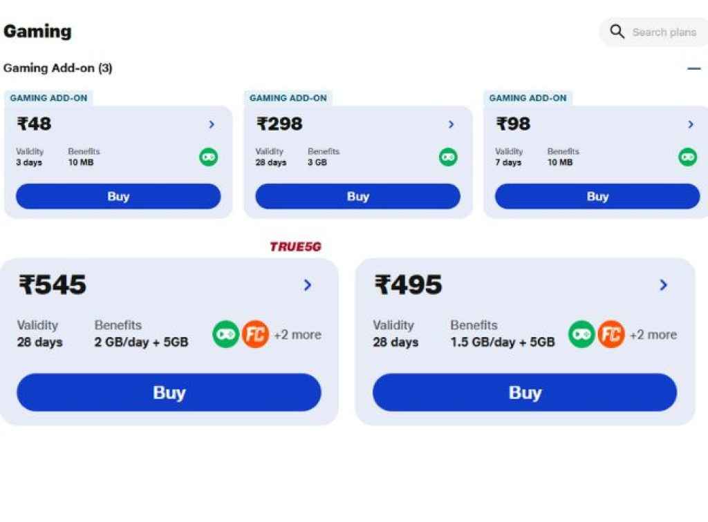This screenshot has width=708, height=522.
Task: Click the green gaming icon on ₹545 plan
Action: pos(226,334)
